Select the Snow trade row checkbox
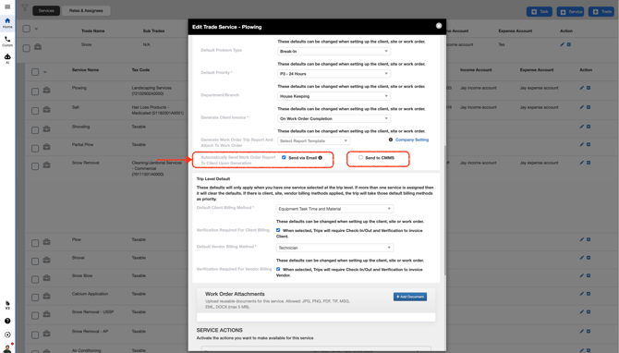Image resolution: width=619 pixels, height=353 pixels. [27, 48]
